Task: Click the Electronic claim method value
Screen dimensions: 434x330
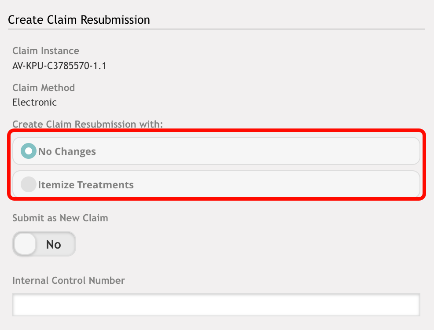Action: point(35,103)
